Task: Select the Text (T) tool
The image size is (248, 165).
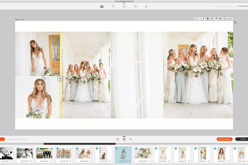Action: coord(204,19)
